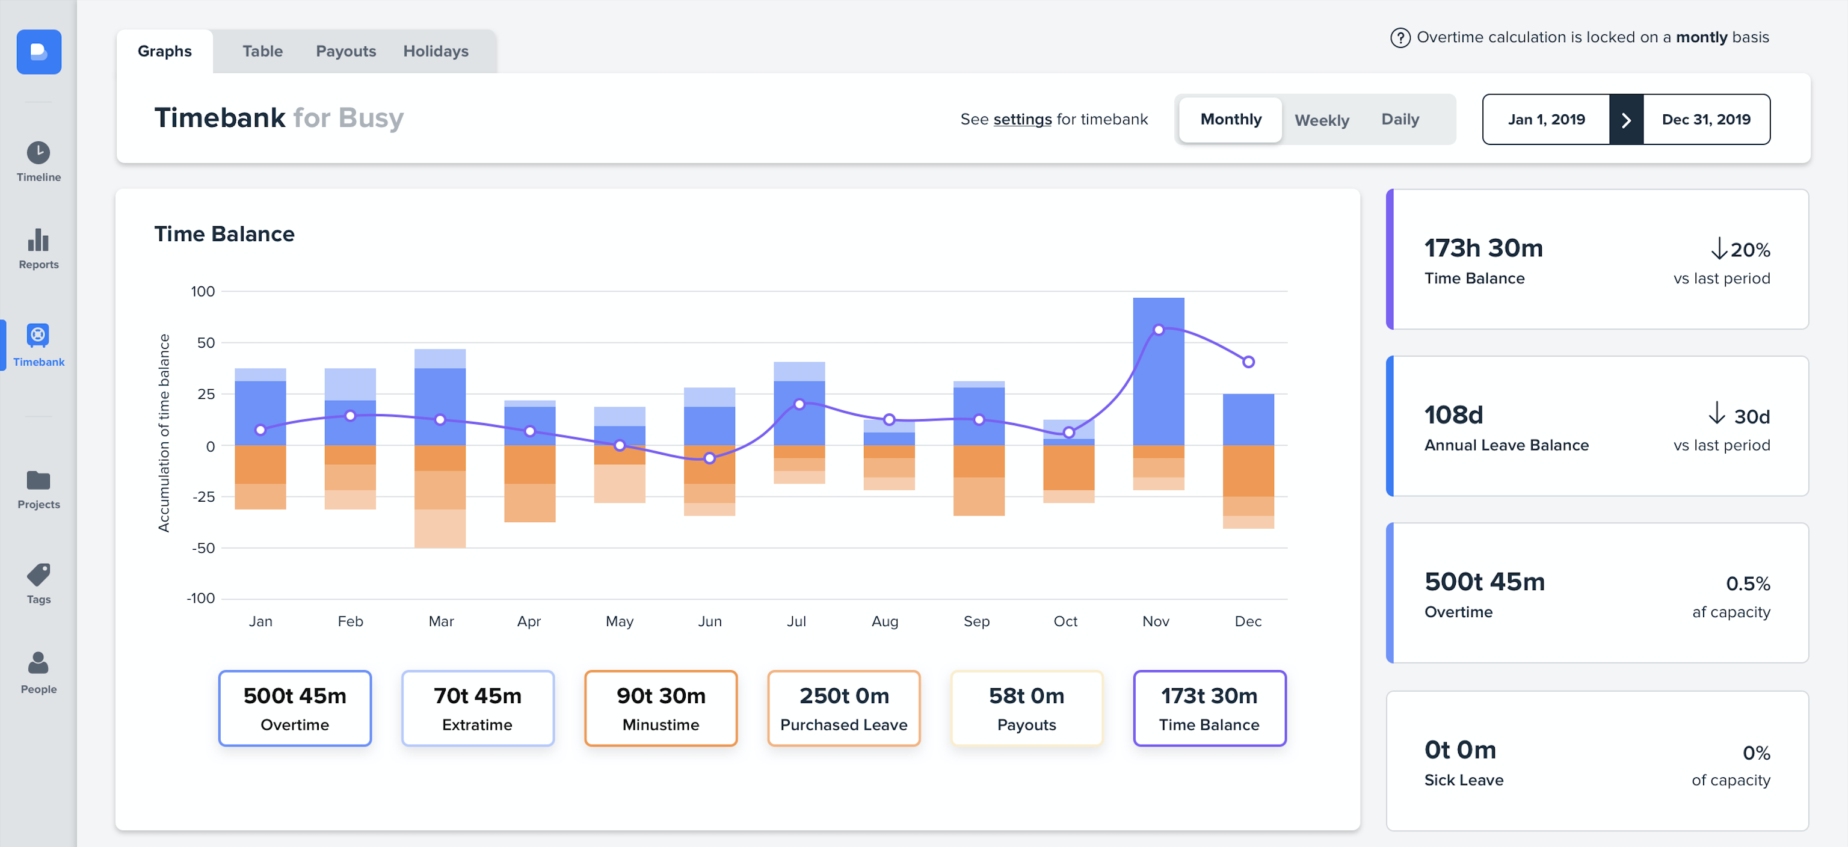
Task: Select the Timebank sidebar icon
Action: tap(38, 336)
